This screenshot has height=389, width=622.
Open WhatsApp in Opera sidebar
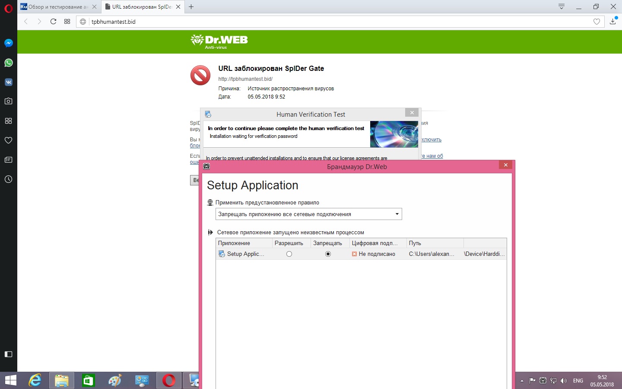pyautogui.click(x=8, y=63)
